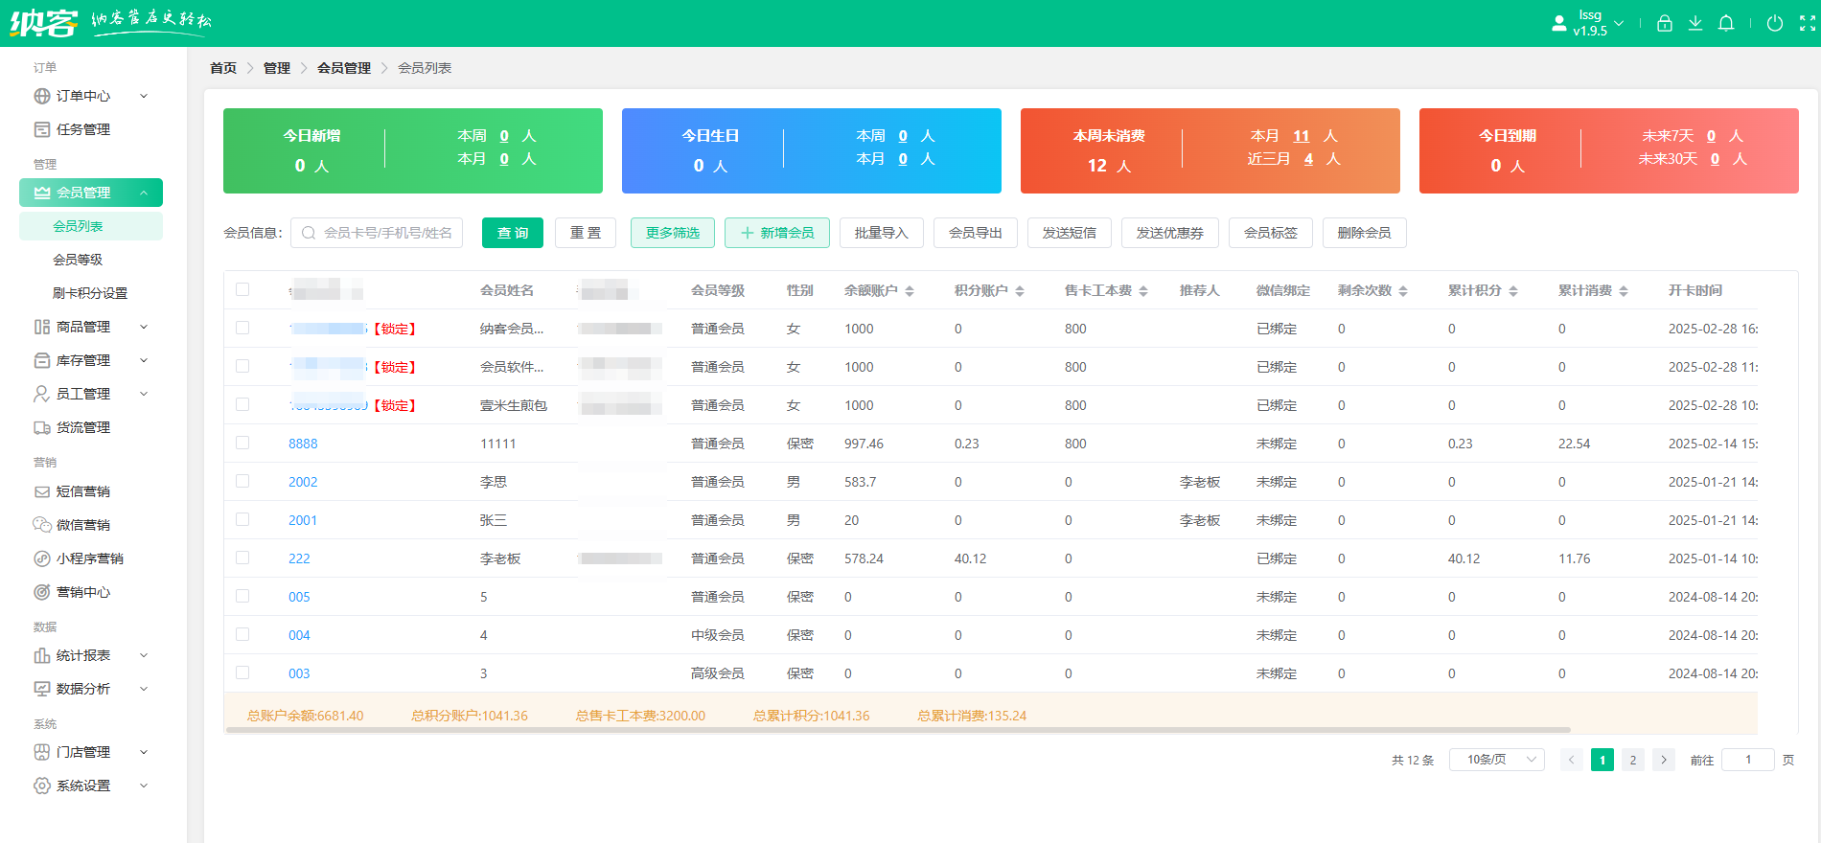Image resolution: width=1821 pixels, height=843 pixels.
Task: Check the box for member 8888
Action: (242, 443)
